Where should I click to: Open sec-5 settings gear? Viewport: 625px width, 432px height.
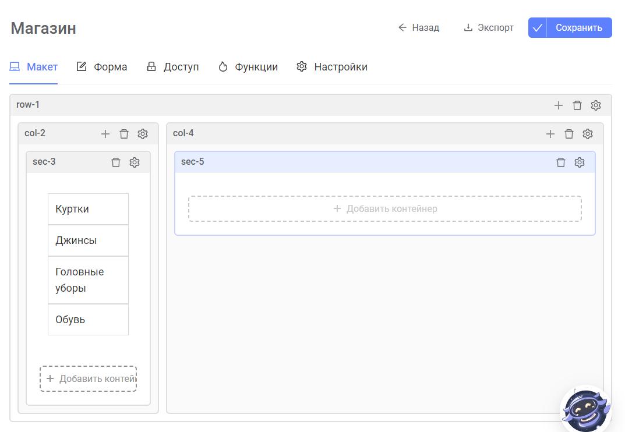click(x=580, y=162)
